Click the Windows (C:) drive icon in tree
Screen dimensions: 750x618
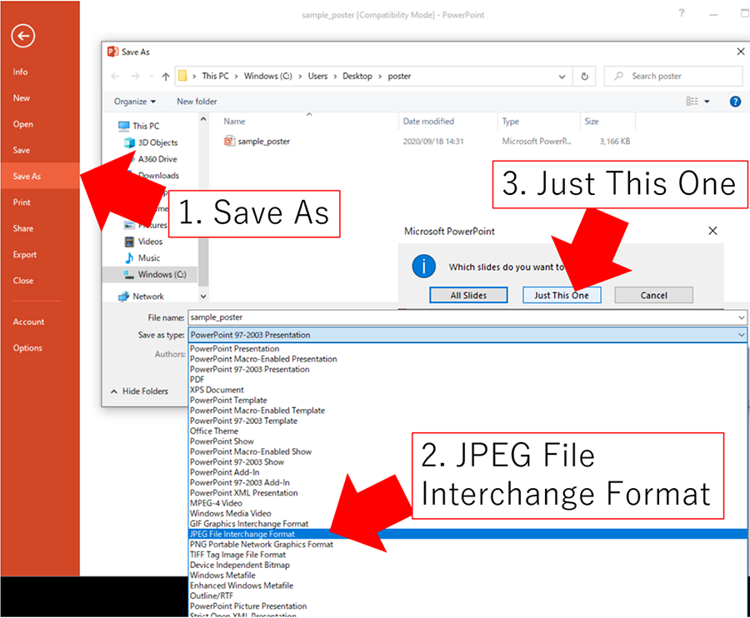(x=129, y=274)
